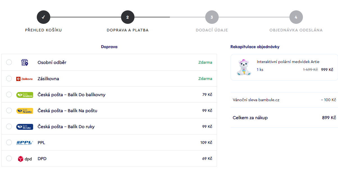The height and width of the screenshot is (171, 338).
Task: Click the yellow Balík Na poštu logo
Action: click(x=25, y=111)
